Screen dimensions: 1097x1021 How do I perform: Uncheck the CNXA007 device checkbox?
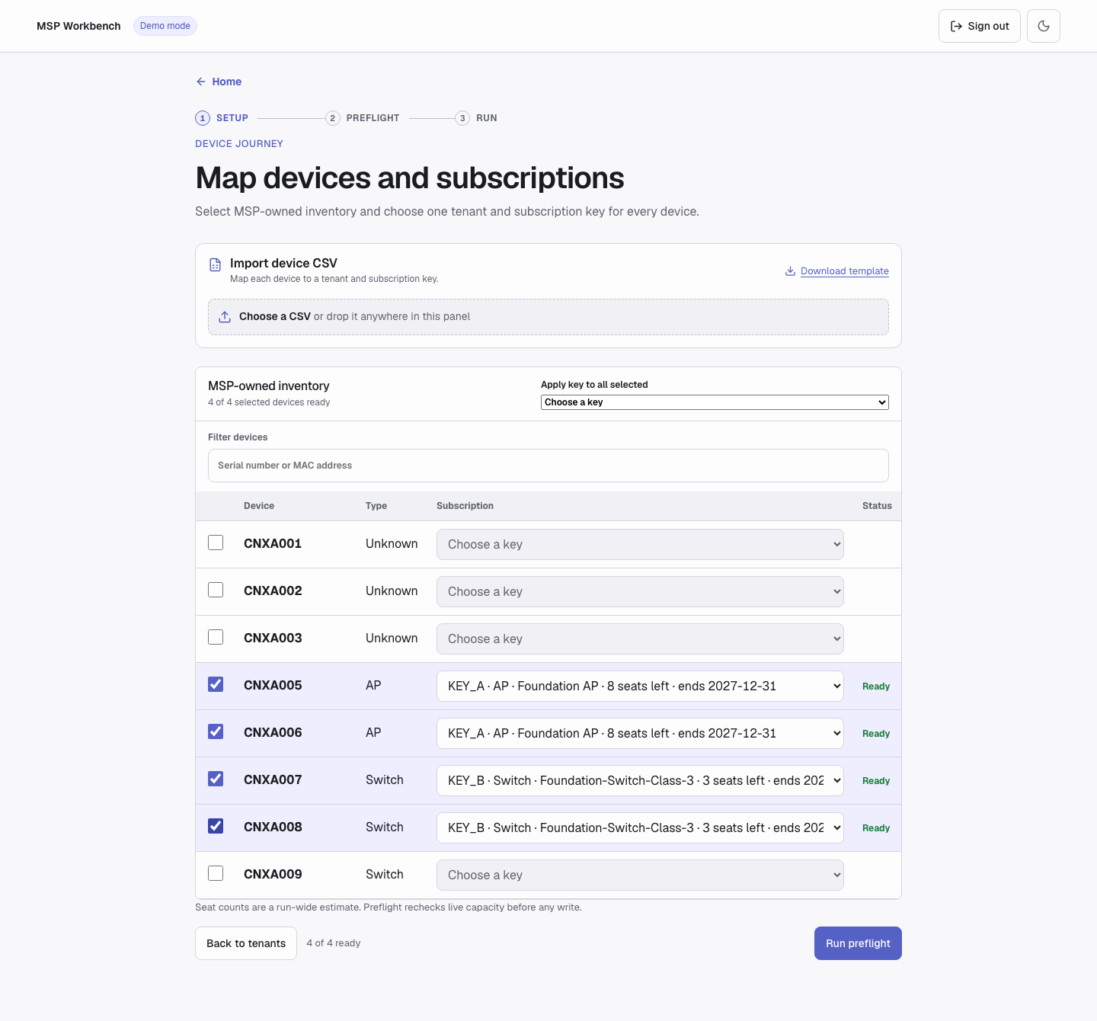pos(216,779)
